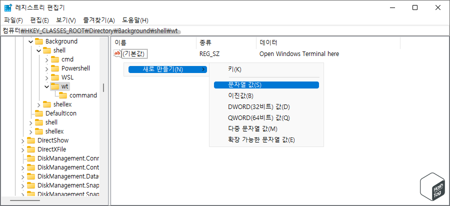Click the folder icon next to cmd

[x=55, y=59]
